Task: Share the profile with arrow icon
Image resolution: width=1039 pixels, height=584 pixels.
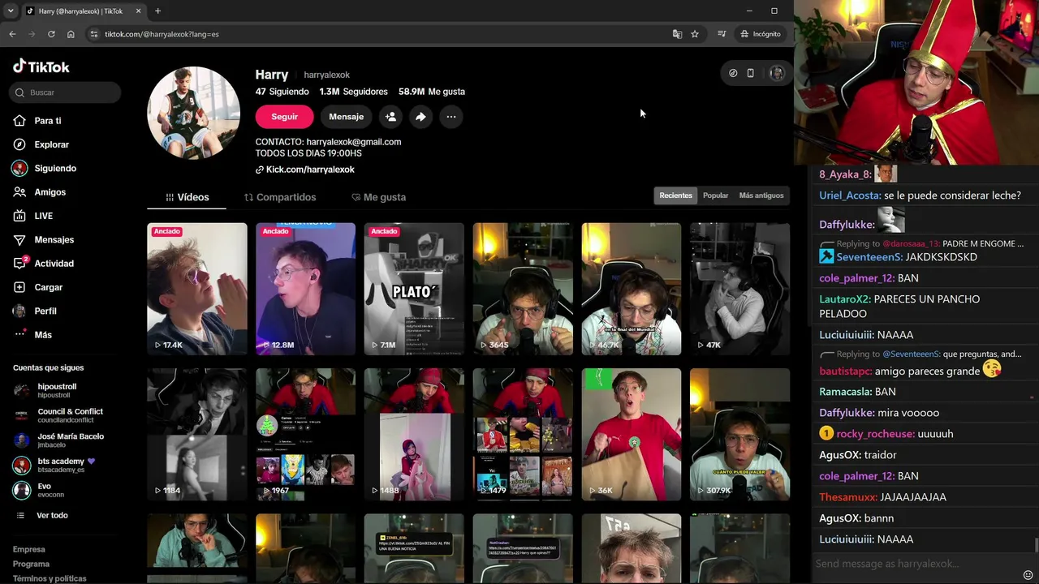Action: point(420,117)
